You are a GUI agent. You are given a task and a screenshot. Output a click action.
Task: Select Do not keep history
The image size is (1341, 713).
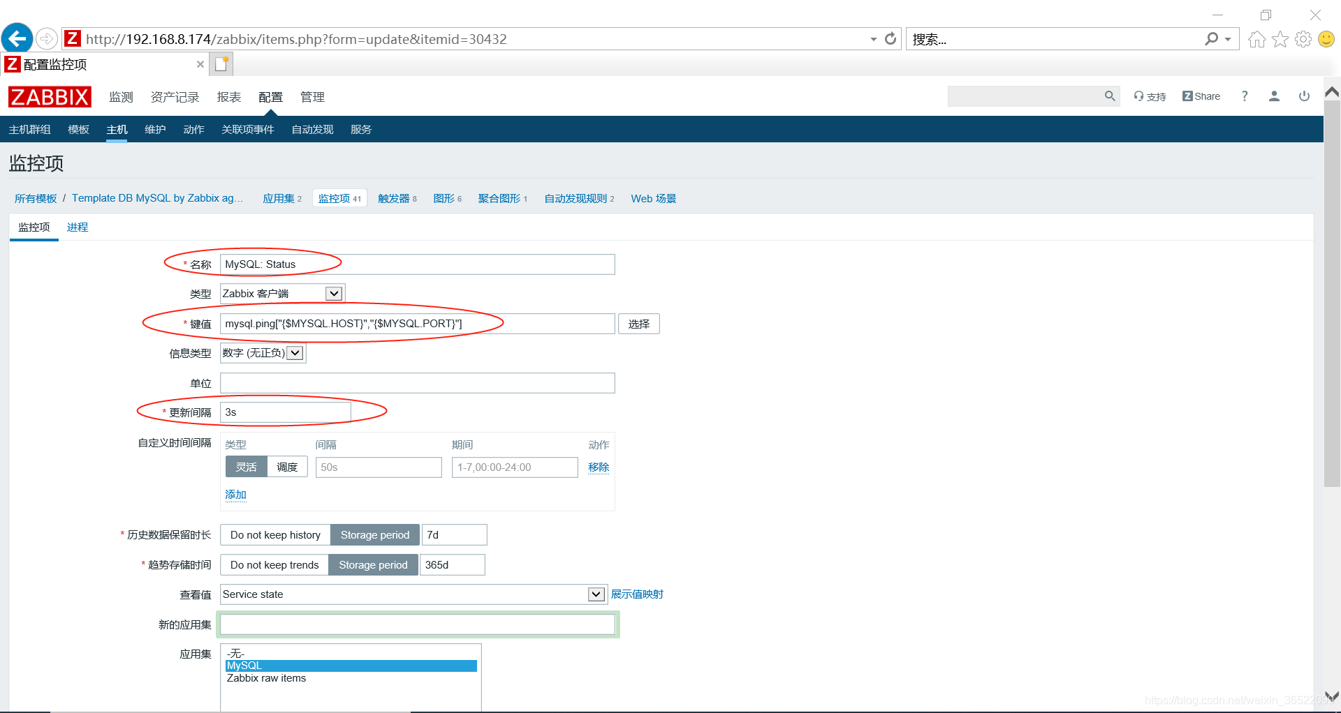pos(275,535)
